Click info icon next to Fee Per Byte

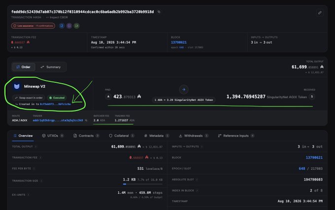coord(34,169)
